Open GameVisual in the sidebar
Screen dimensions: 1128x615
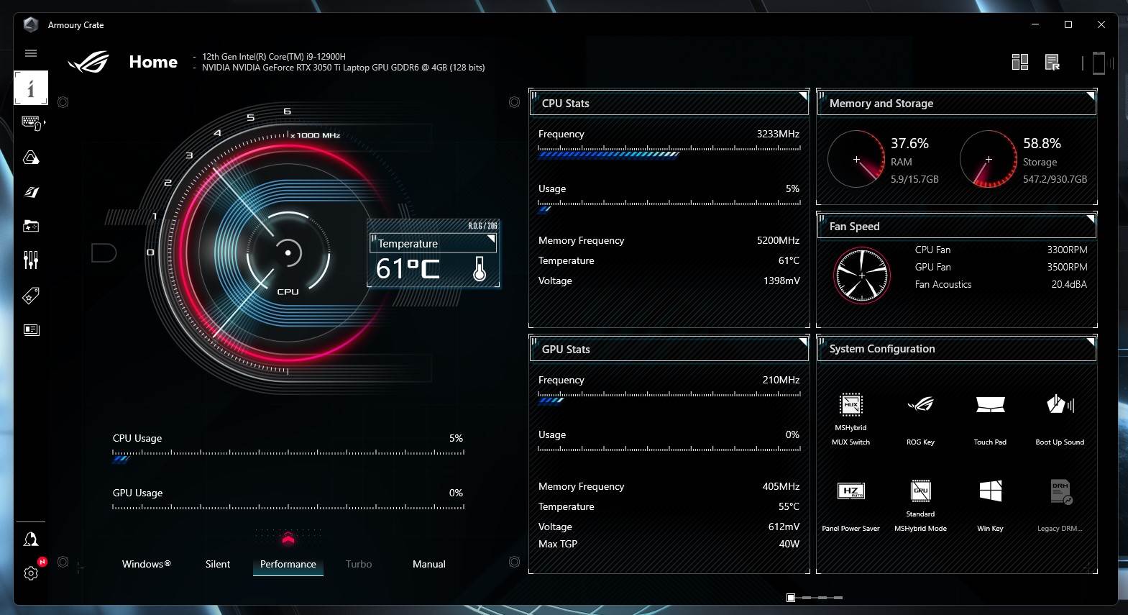(31, 192)
